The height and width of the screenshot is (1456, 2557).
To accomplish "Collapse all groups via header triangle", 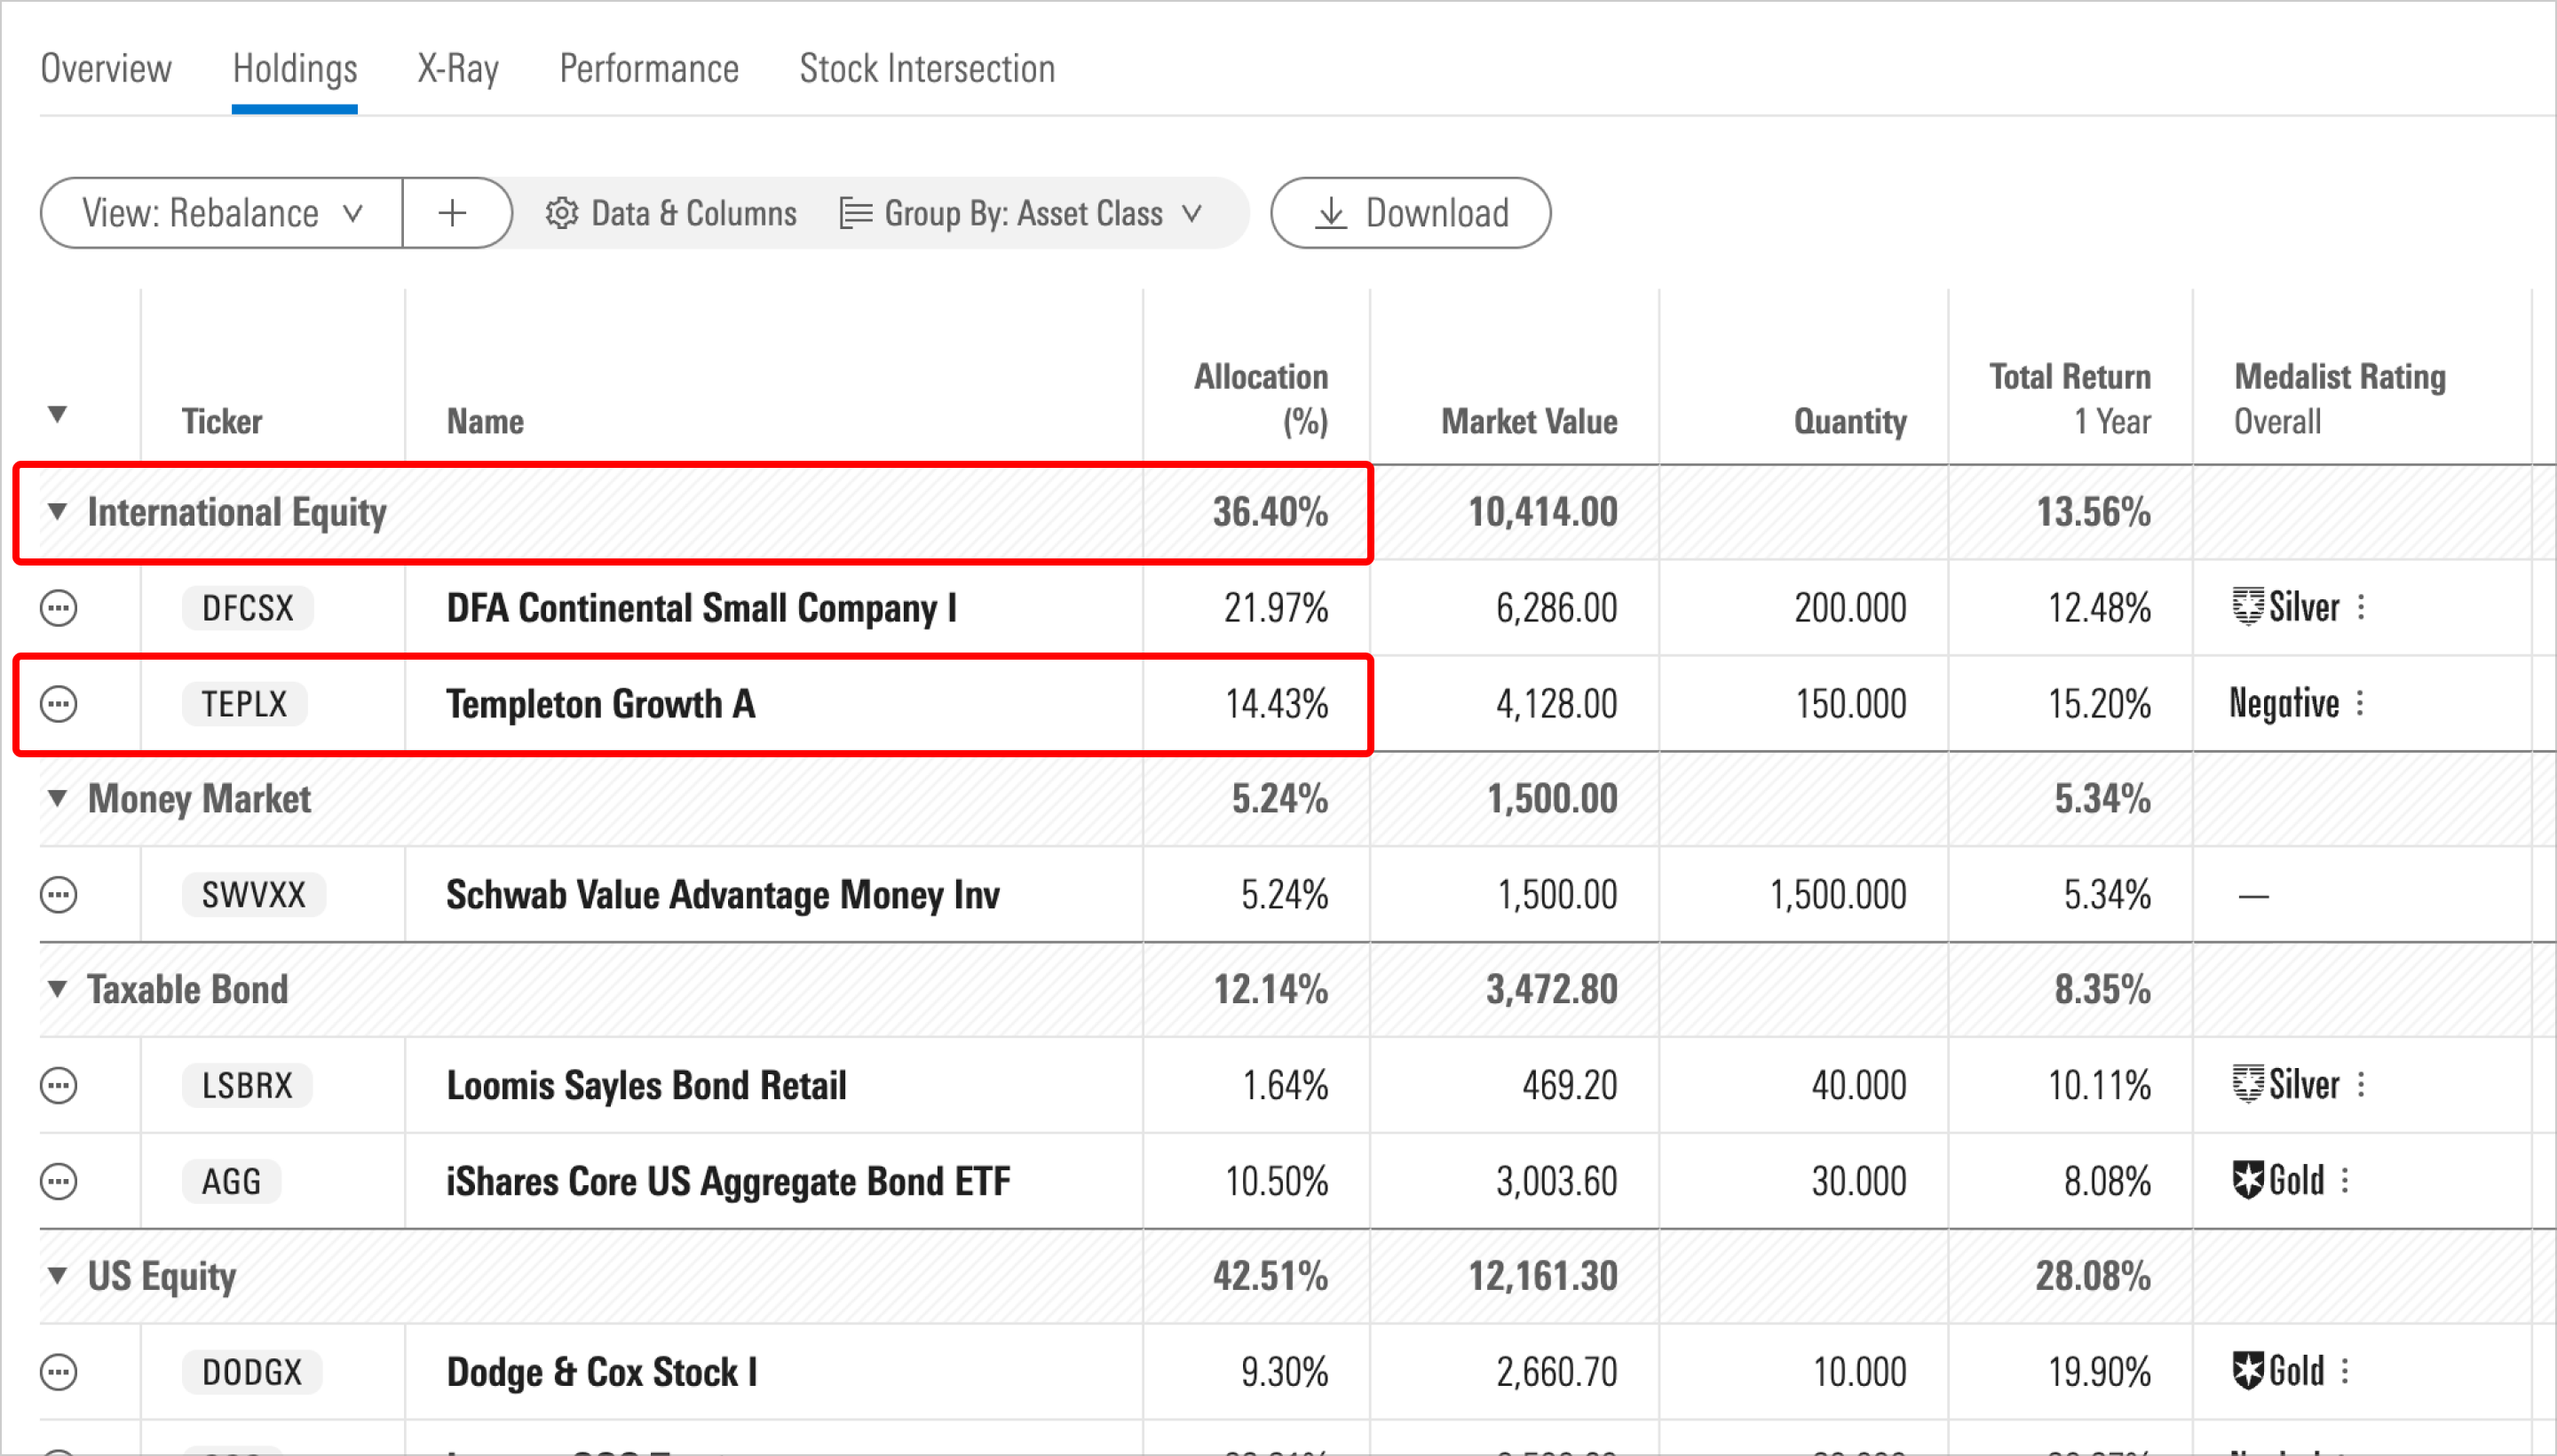I will (57, 414).
